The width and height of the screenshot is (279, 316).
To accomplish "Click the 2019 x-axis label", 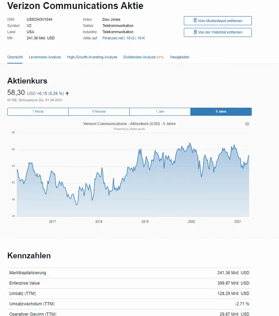I will (145, 222).
